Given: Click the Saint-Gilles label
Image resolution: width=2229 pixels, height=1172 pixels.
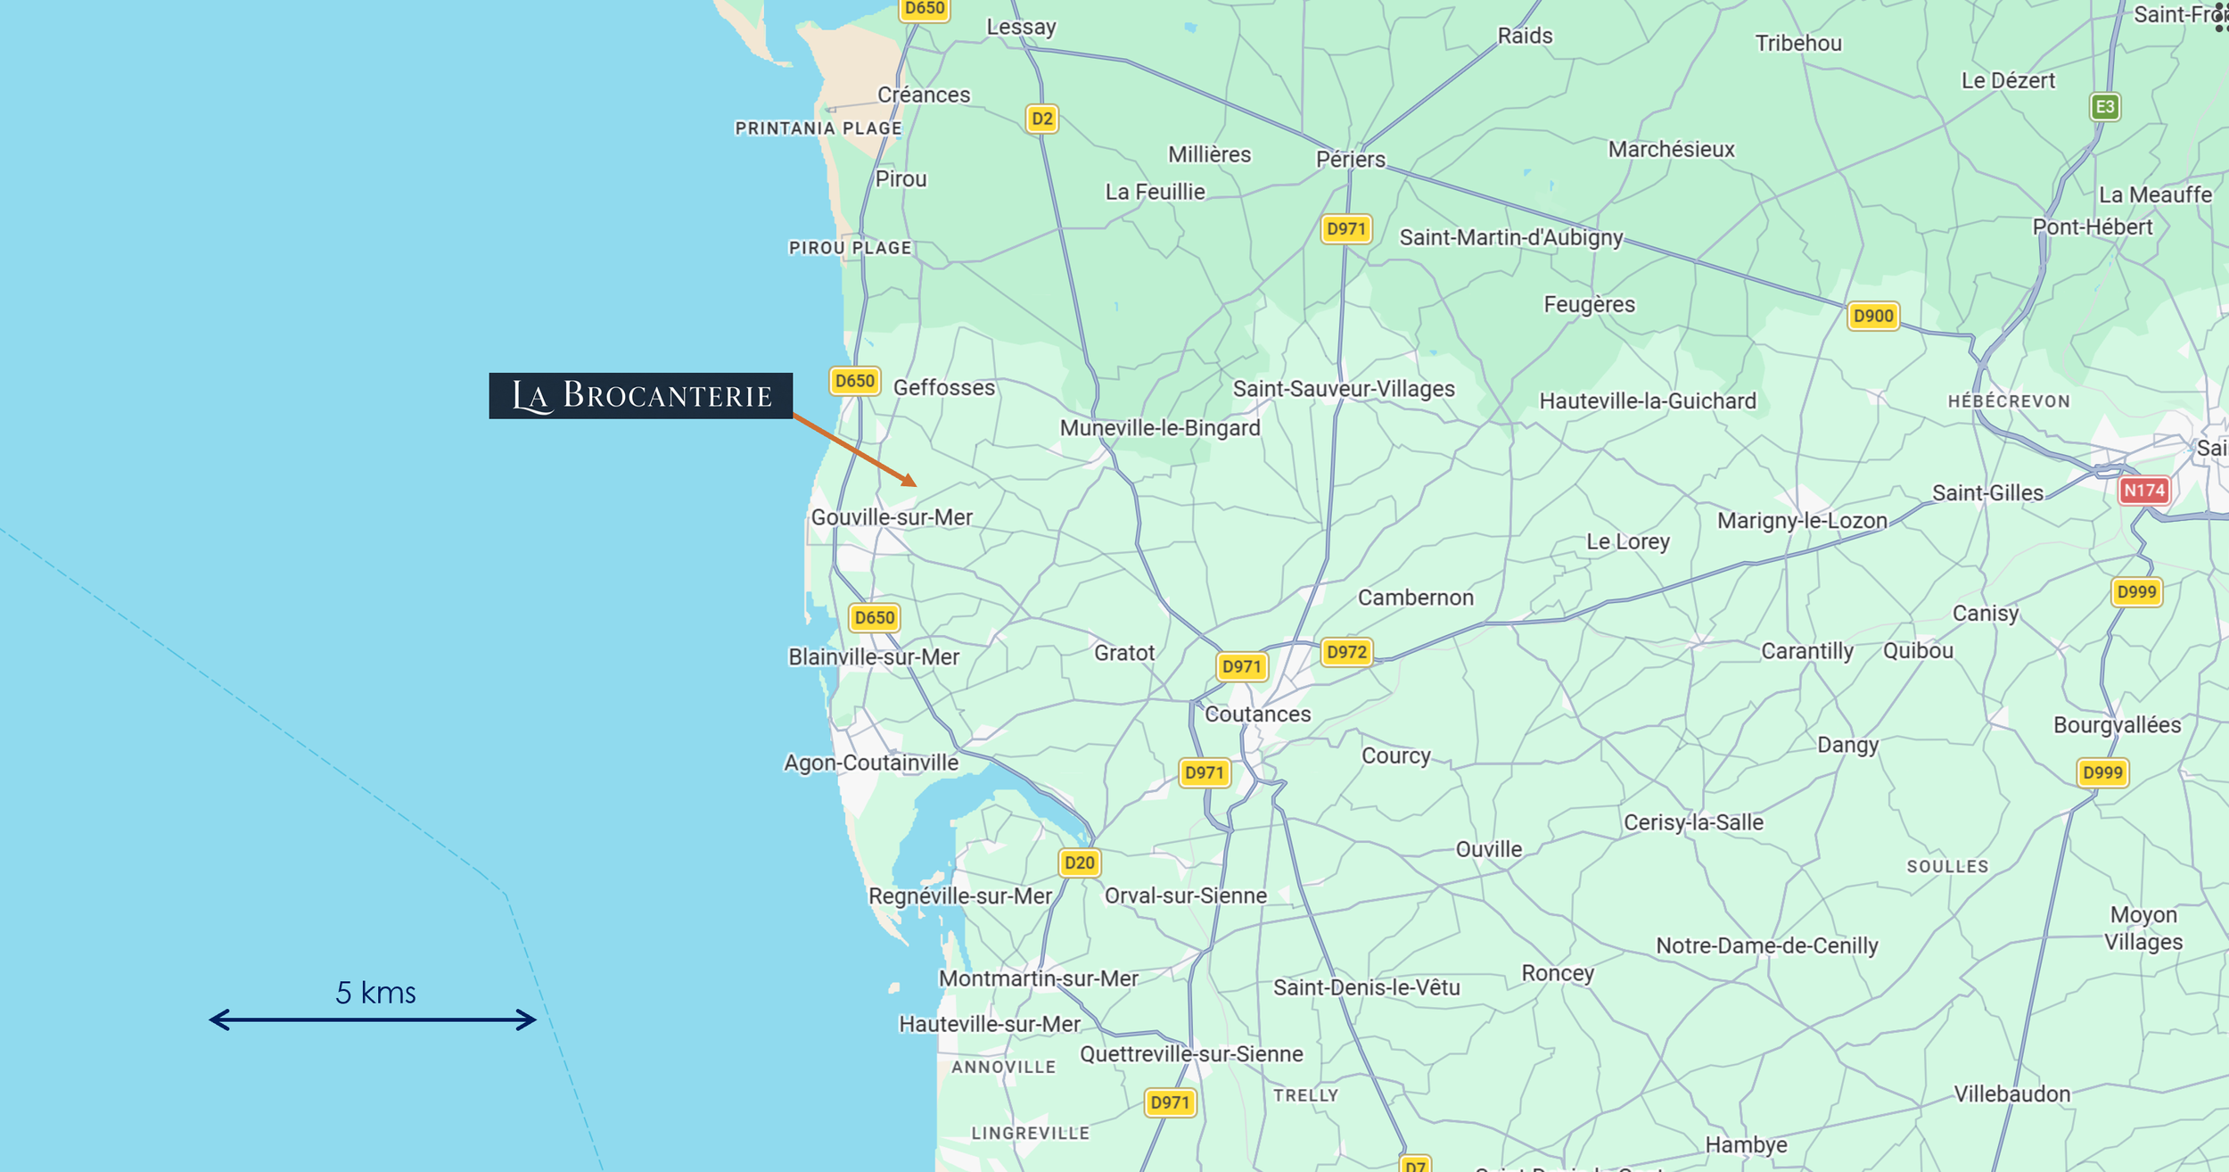Looking at the screenshot, I should coord(1987,493).
